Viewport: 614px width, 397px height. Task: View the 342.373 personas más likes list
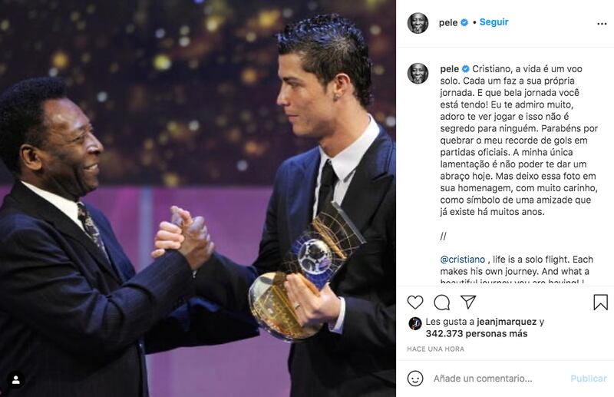tap(477, 334)
